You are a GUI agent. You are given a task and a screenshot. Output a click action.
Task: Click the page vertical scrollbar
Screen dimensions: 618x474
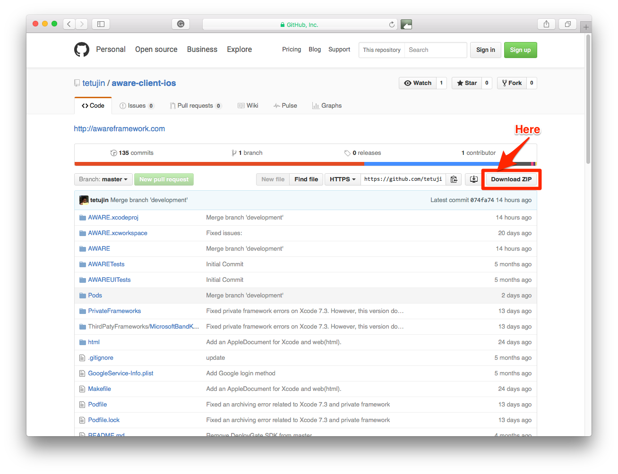[588, 99]
